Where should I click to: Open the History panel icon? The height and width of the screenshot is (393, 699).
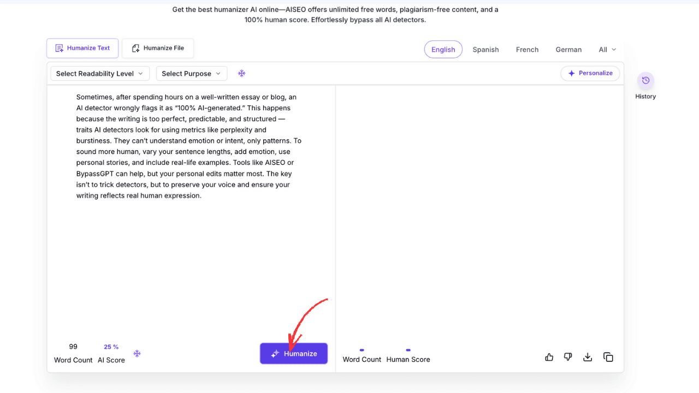point(645,81)
